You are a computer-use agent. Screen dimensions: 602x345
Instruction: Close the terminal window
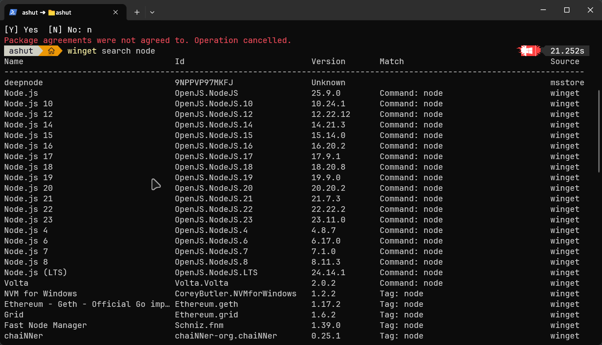click(590, 10)
